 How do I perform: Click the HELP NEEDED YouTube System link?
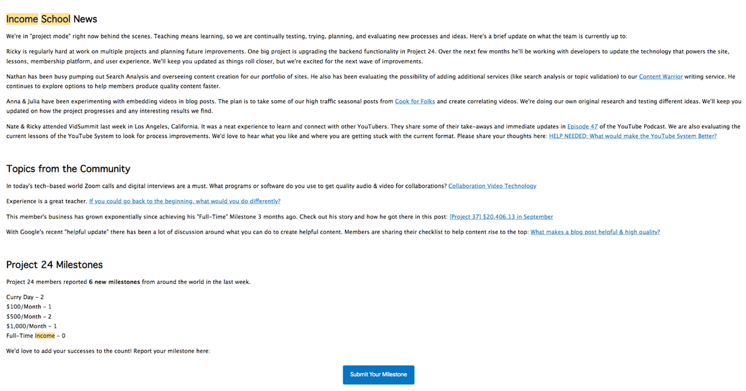tap(632, 136)
